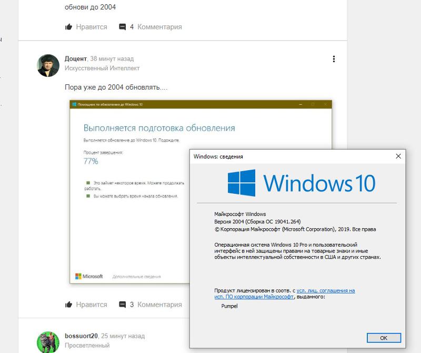Open user name Доцент
Viewport: 421px width, 353px height.
[76, 58]
